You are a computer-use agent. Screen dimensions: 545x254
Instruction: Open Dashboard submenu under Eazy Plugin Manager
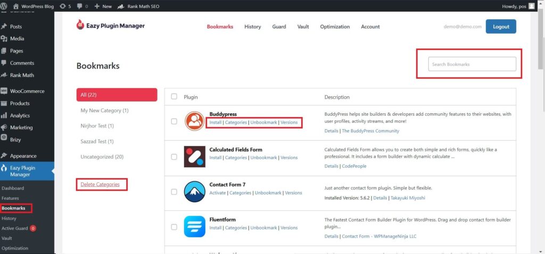coord(13,188)
